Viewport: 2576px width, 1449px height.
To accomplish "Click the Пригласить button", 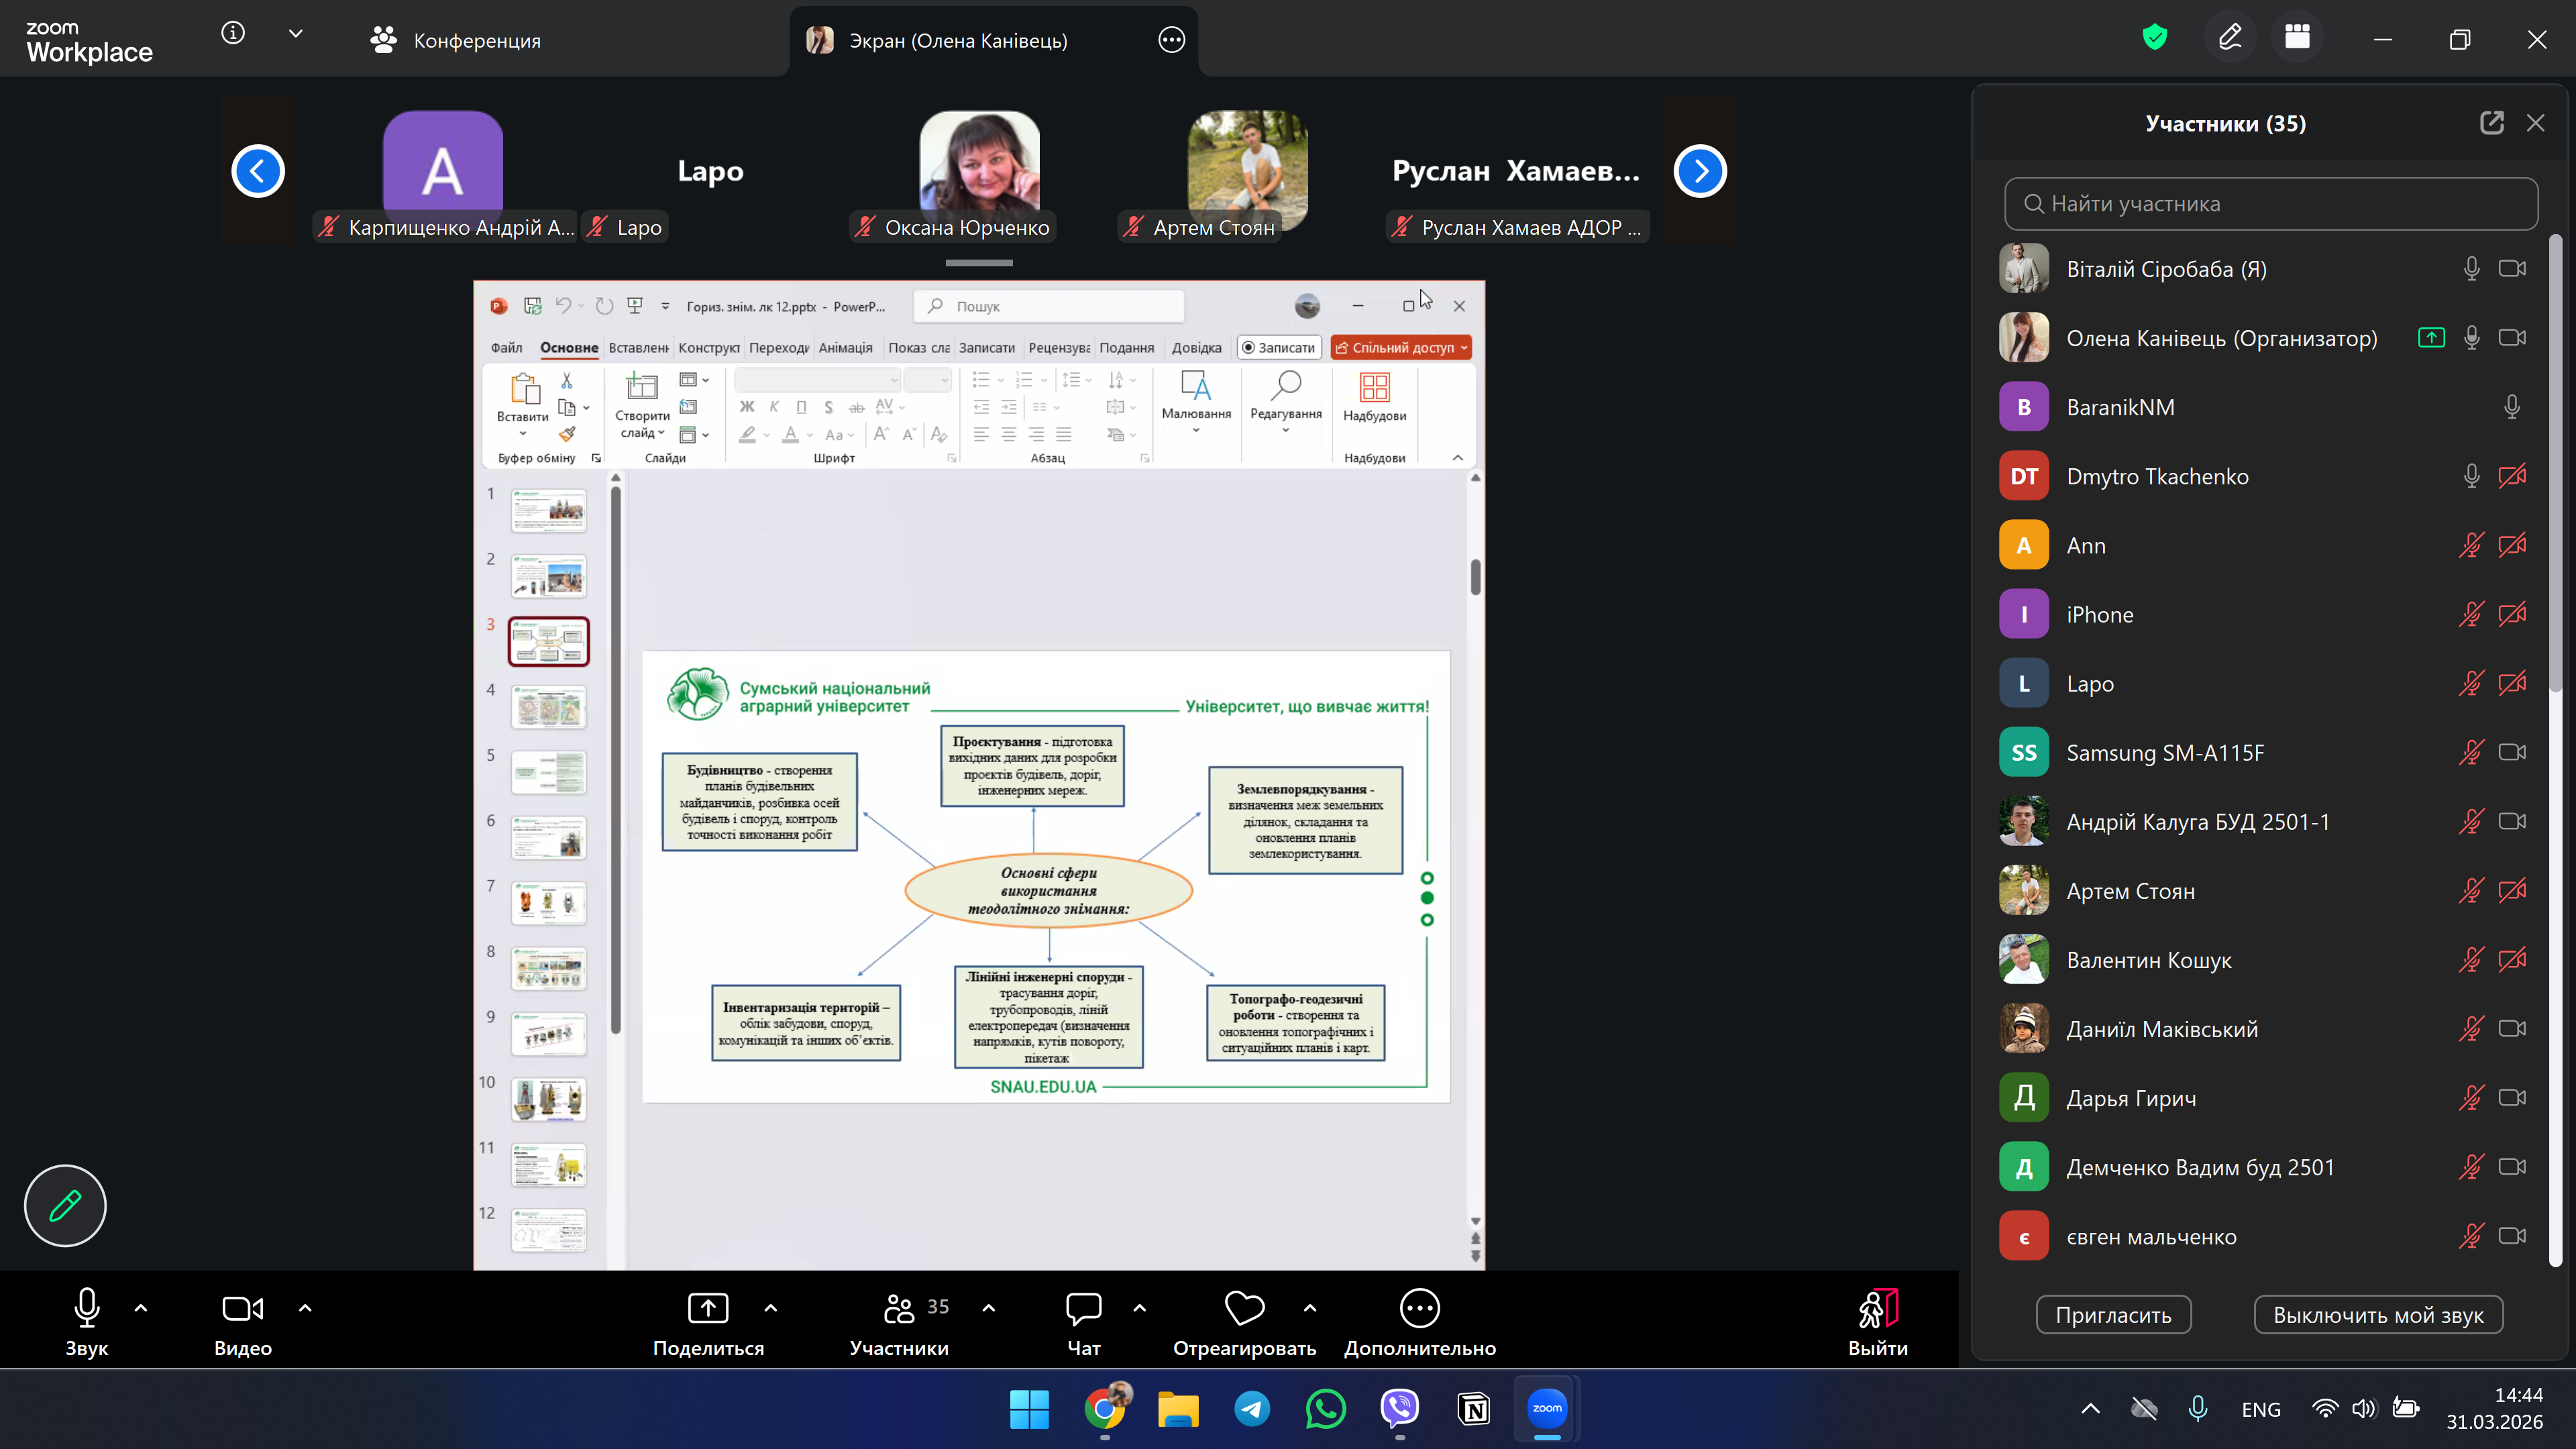I will pyautogui.click(x=2113, y=1315).
